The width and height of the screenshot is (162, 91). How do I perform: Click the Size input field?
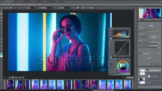(x=34, y=8)
